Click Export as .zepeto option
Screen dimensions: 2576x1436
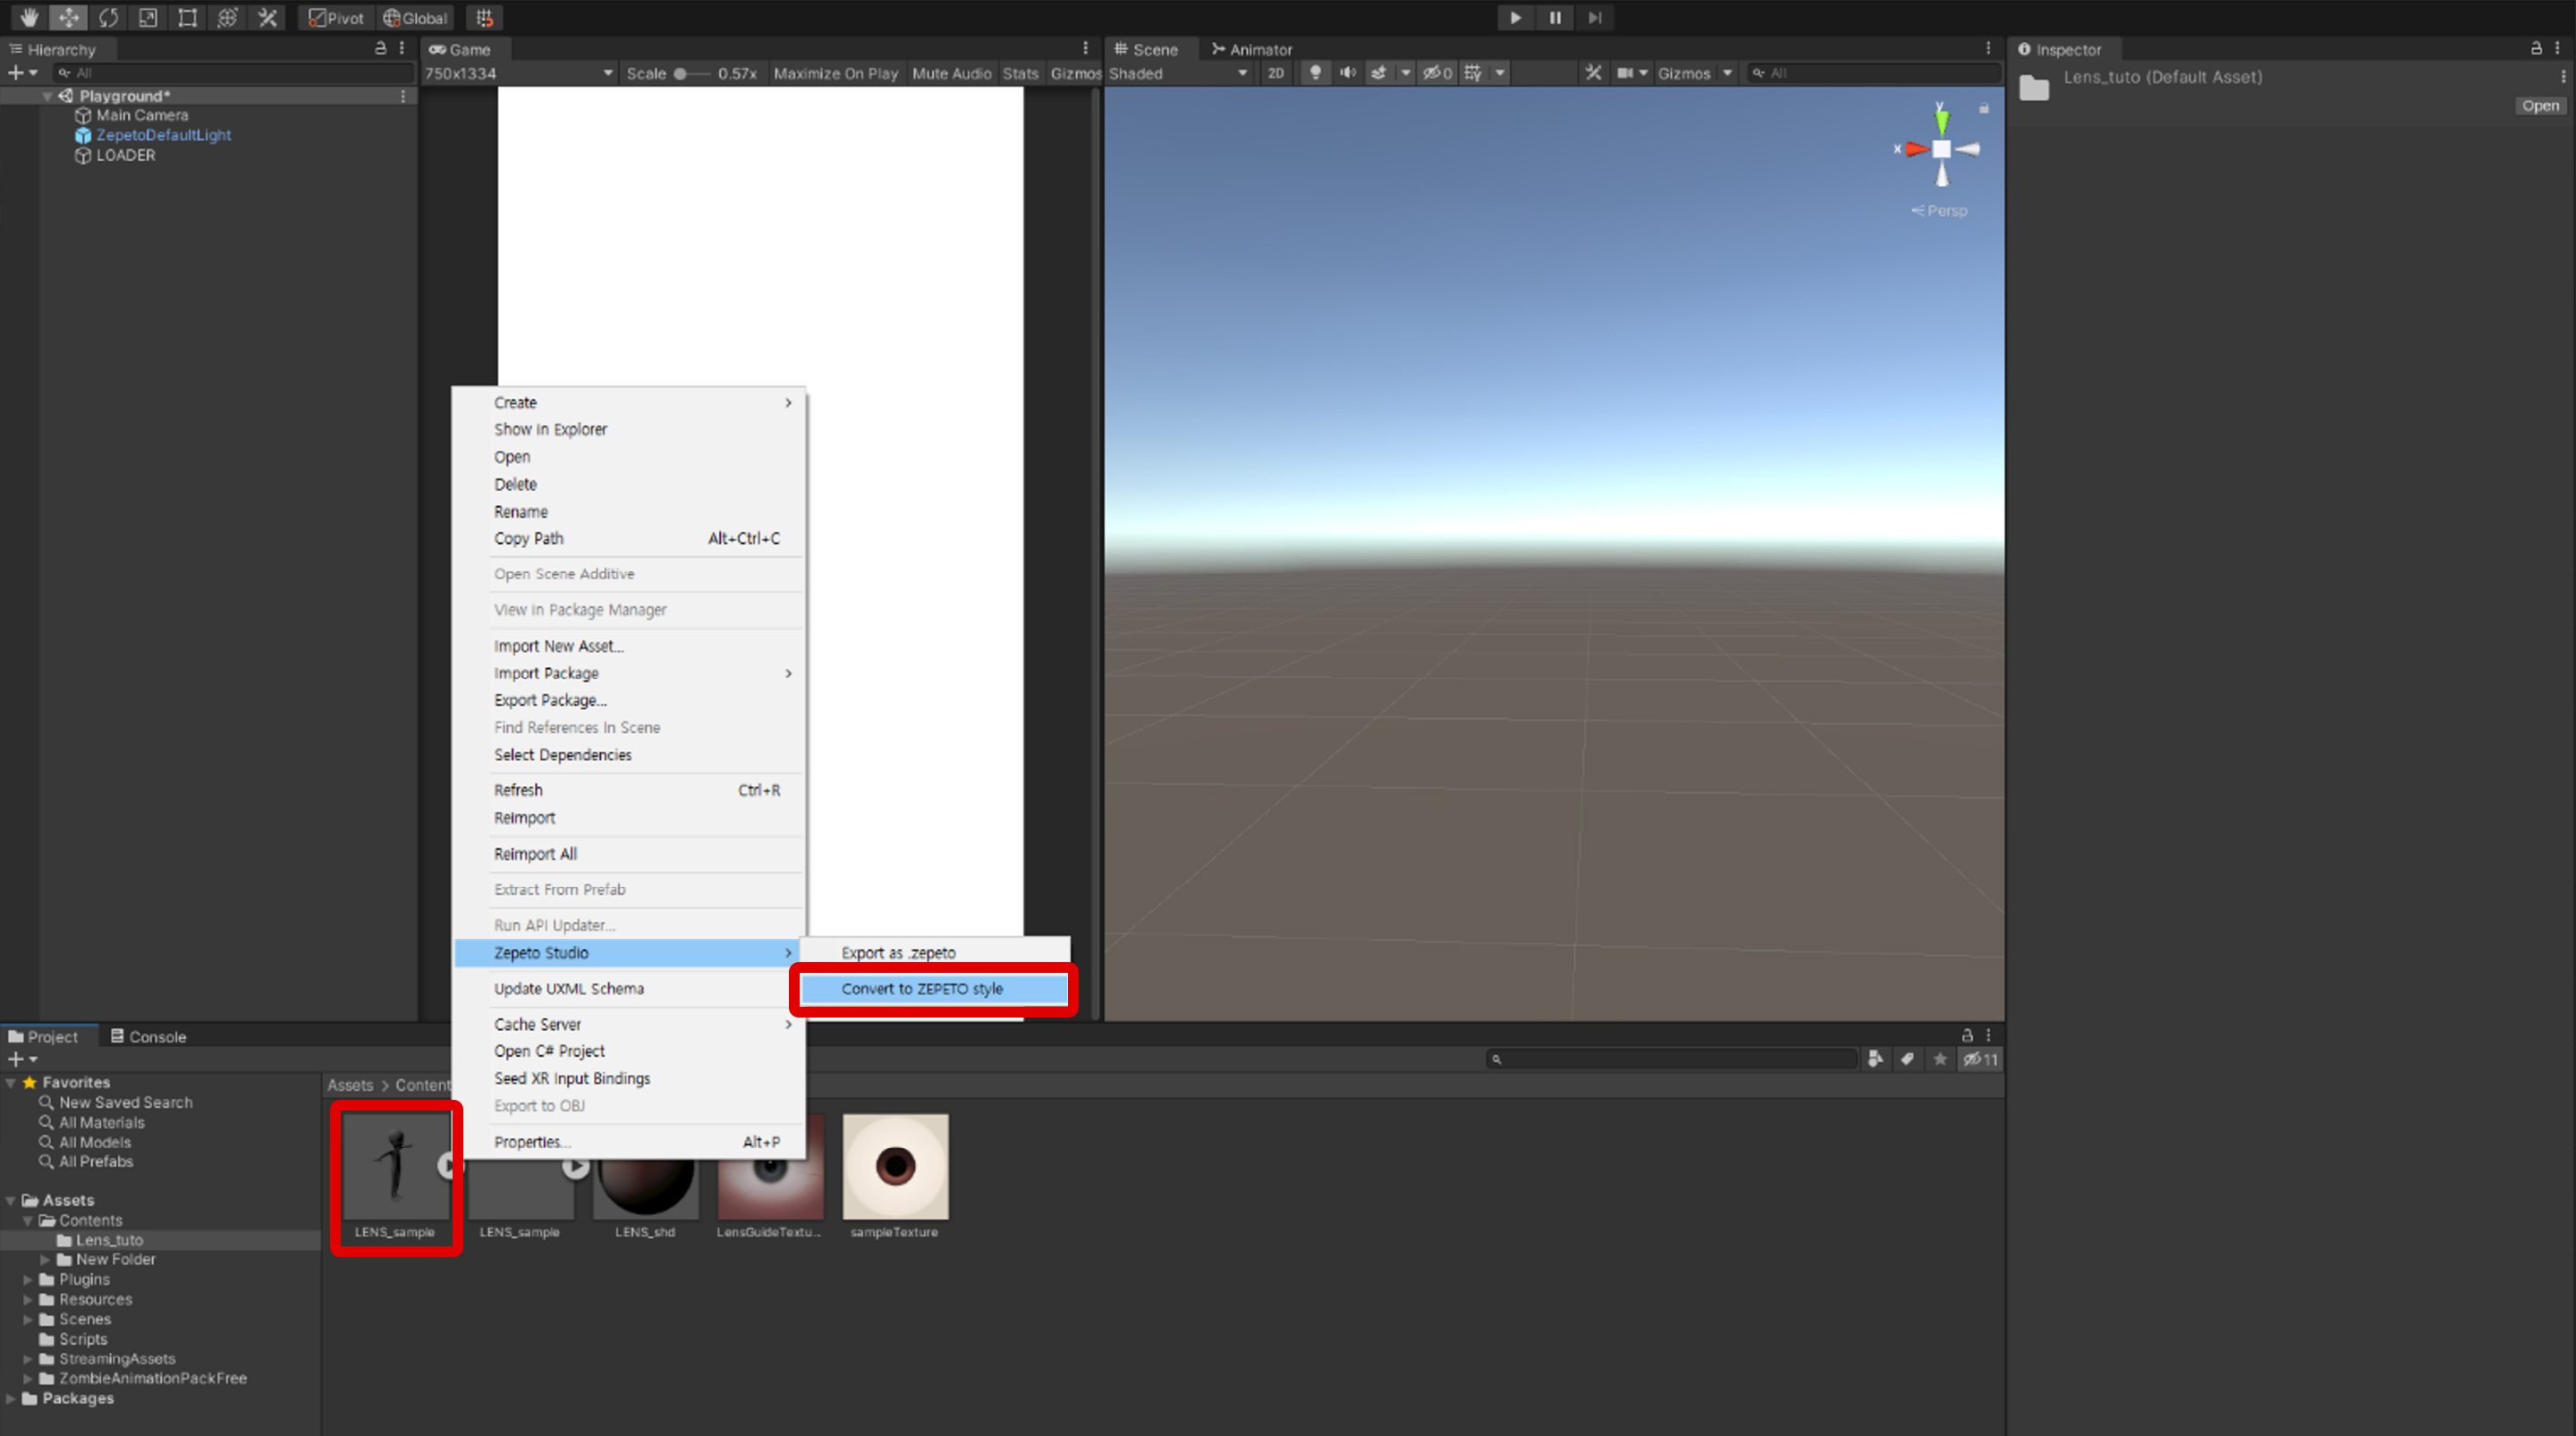(x=898, y=952)
